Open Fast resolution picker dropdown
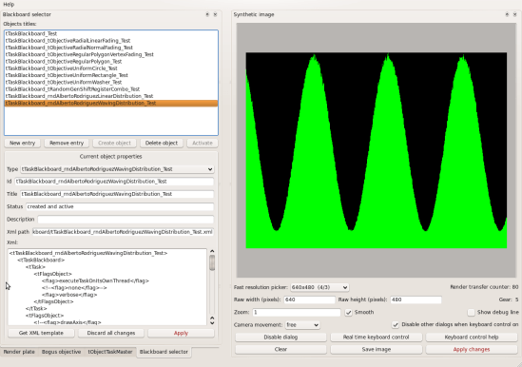The width and height of the screenshot is (522, 367). (x=319, y=287)
